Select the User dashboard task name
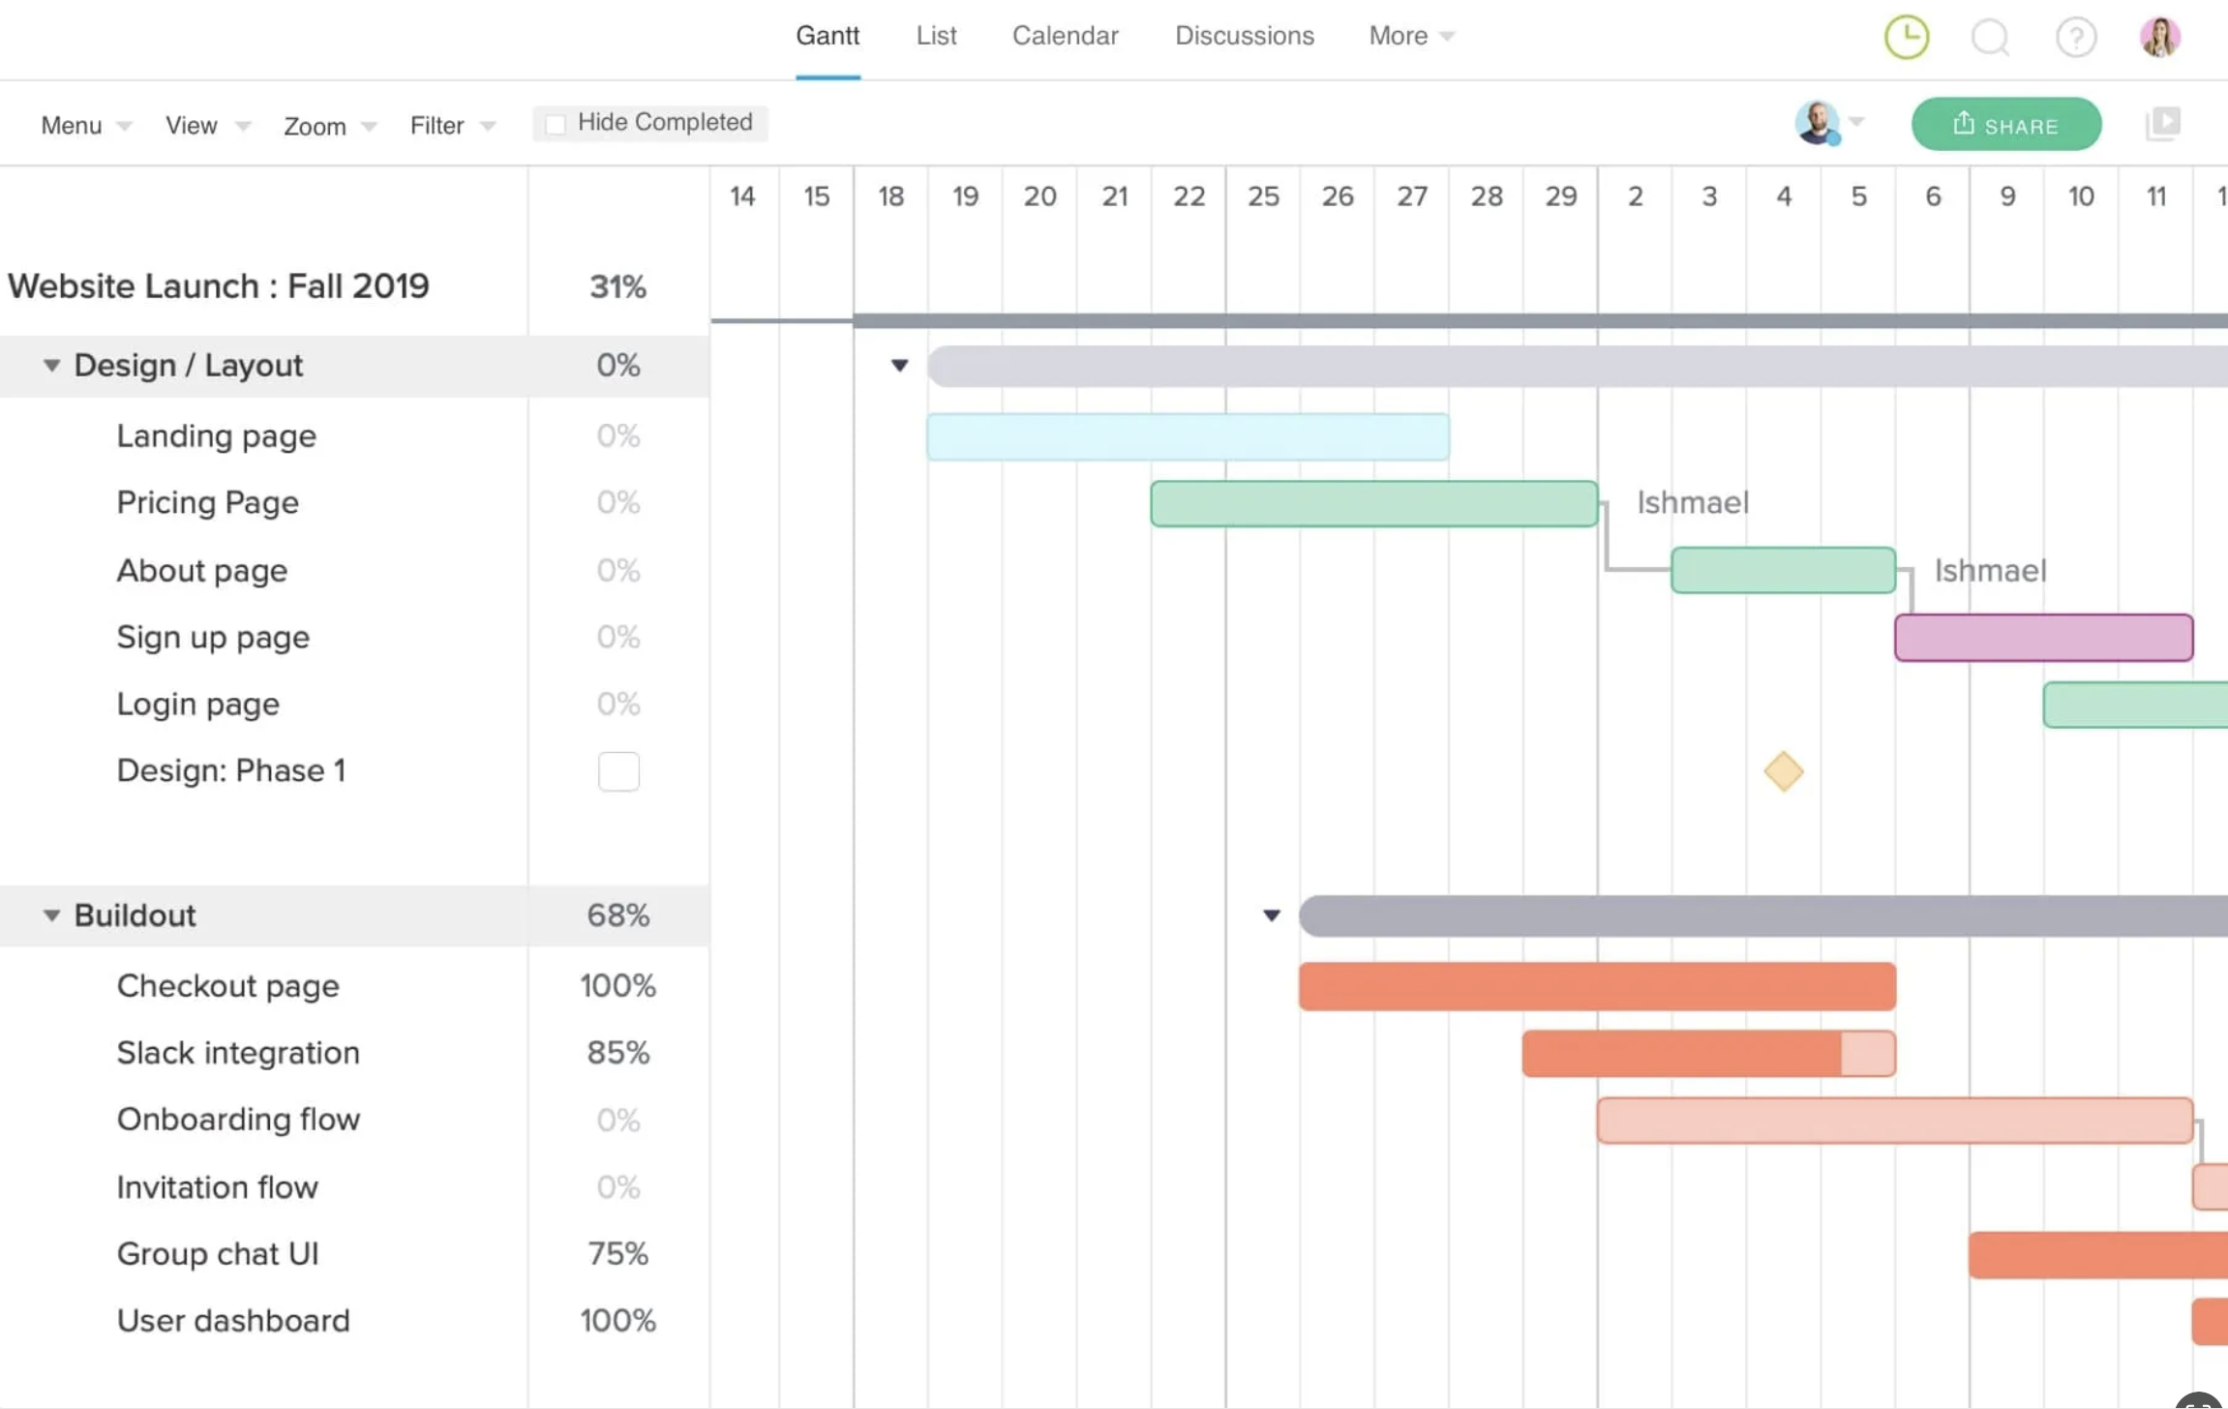 pyautogui.click(x=233, y=1321)
